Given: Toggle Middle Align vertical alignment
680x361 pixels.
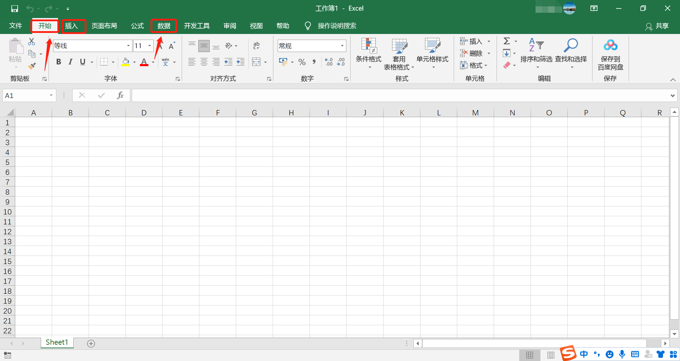Looking at the screenshot, I should [204, 46].
